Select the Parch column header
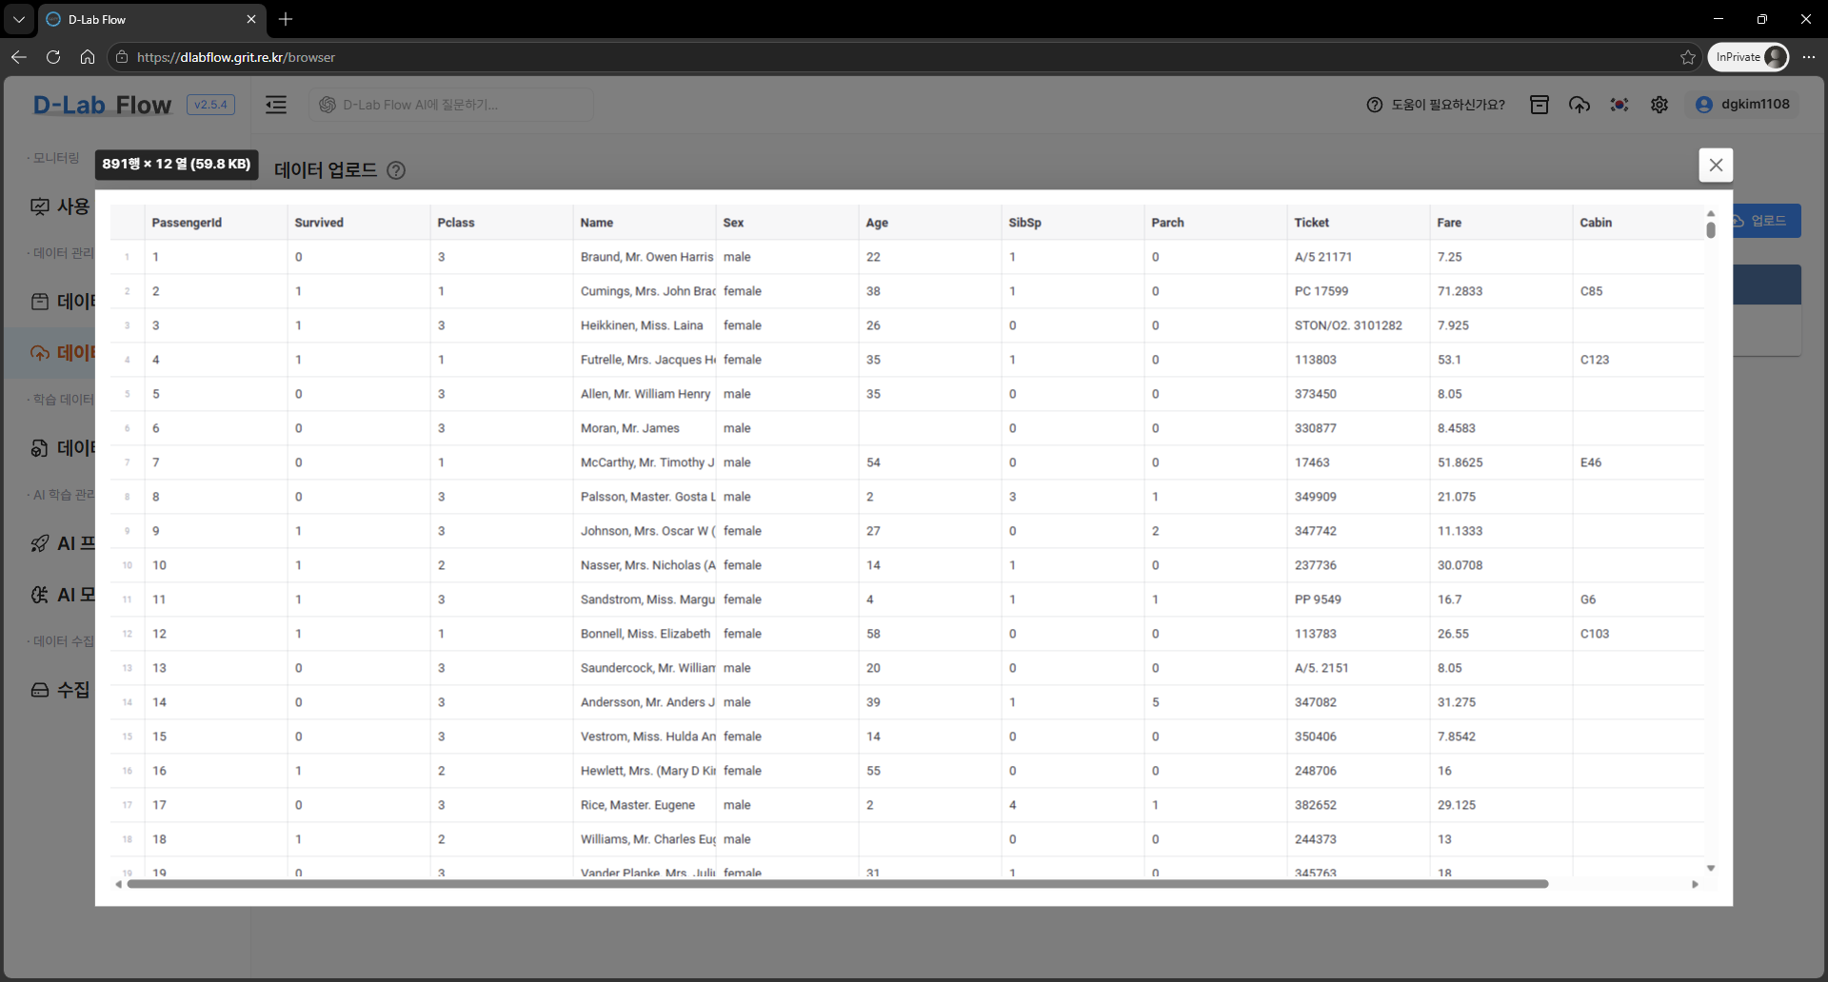The height and width of the screenshot is (982, 1828). (x=1215, y=223)
